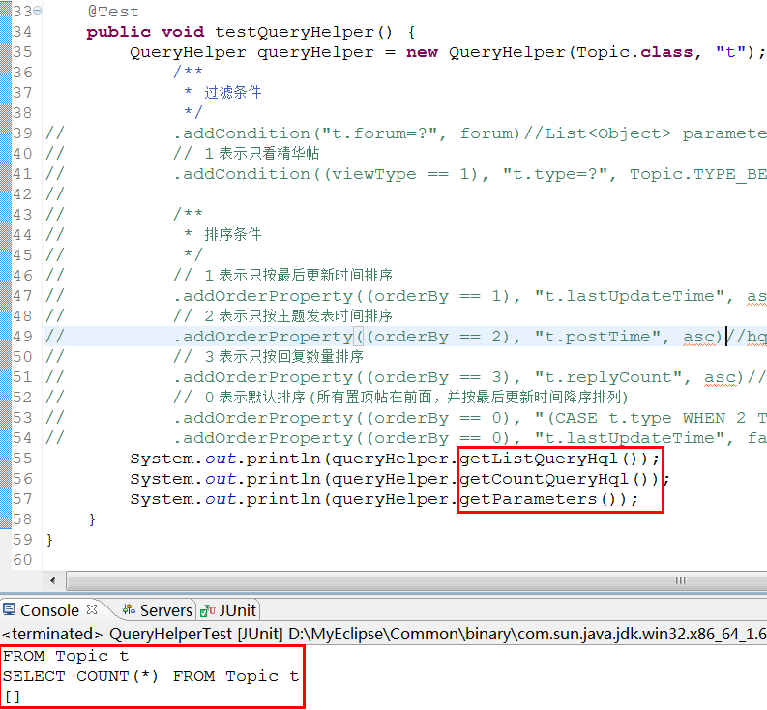The image size is (767, 710).
Task: Collapse the method fold at line 33
Action: tap(38, 11)
